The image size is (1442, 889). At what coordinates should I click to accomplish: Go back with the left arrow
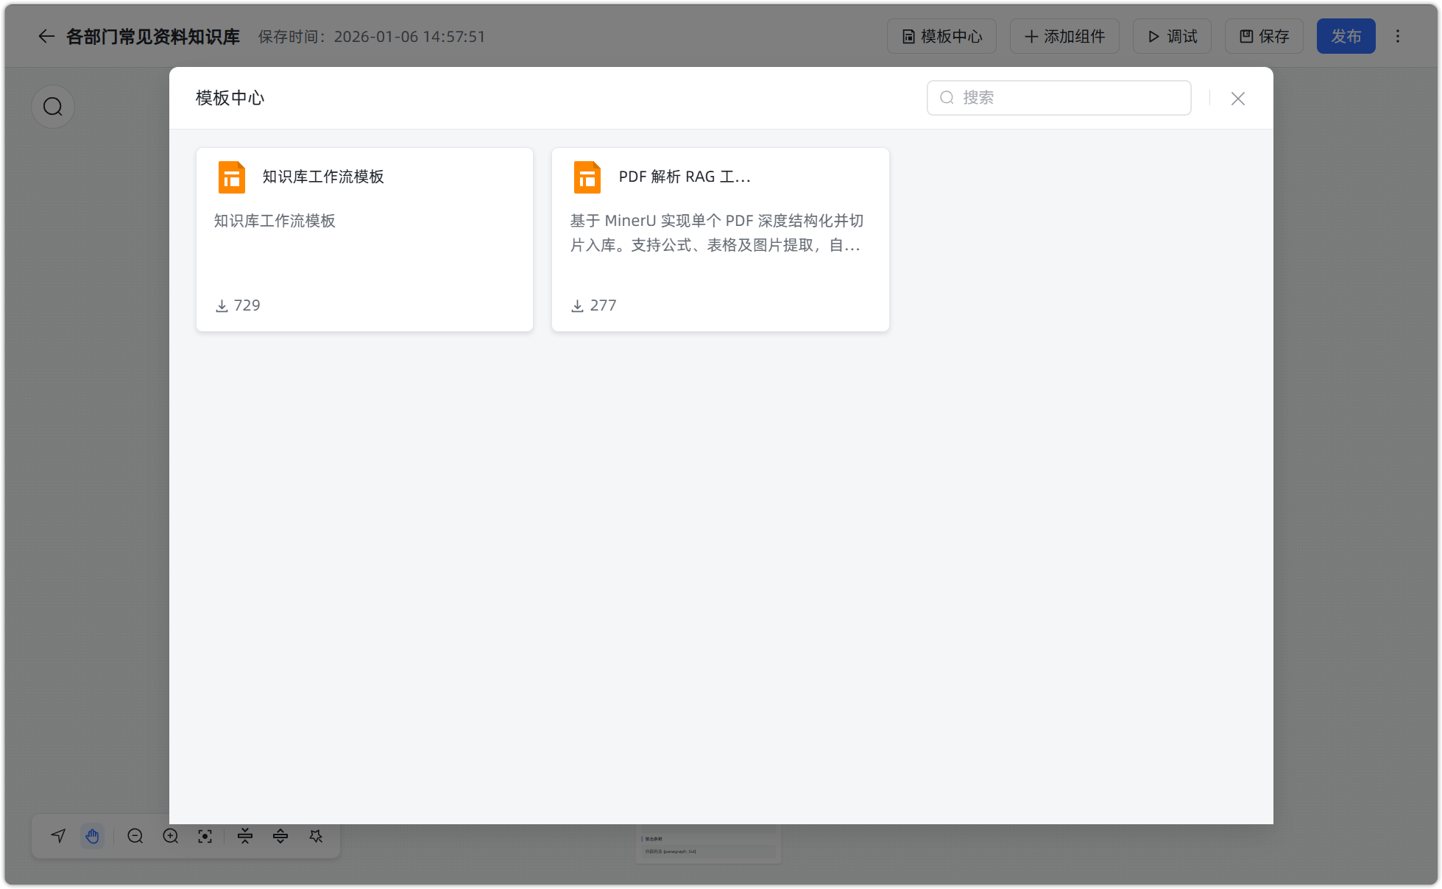46,36
